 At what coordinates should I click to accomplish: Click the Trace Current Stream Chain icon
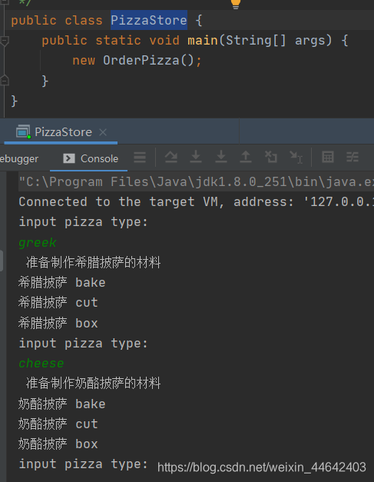coord(352,157)
